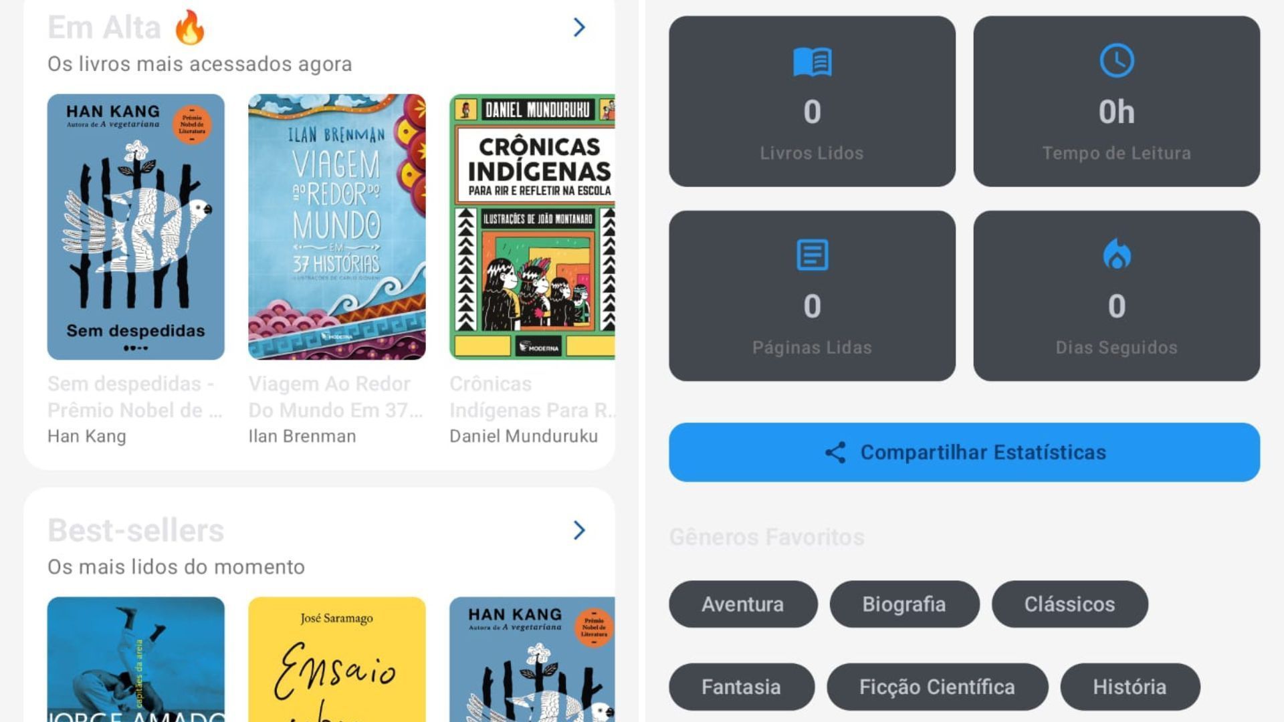Tap the Compartilhar Estatísticas button
This screenshot has height=722, width=1284.
(x=964, y=452)
